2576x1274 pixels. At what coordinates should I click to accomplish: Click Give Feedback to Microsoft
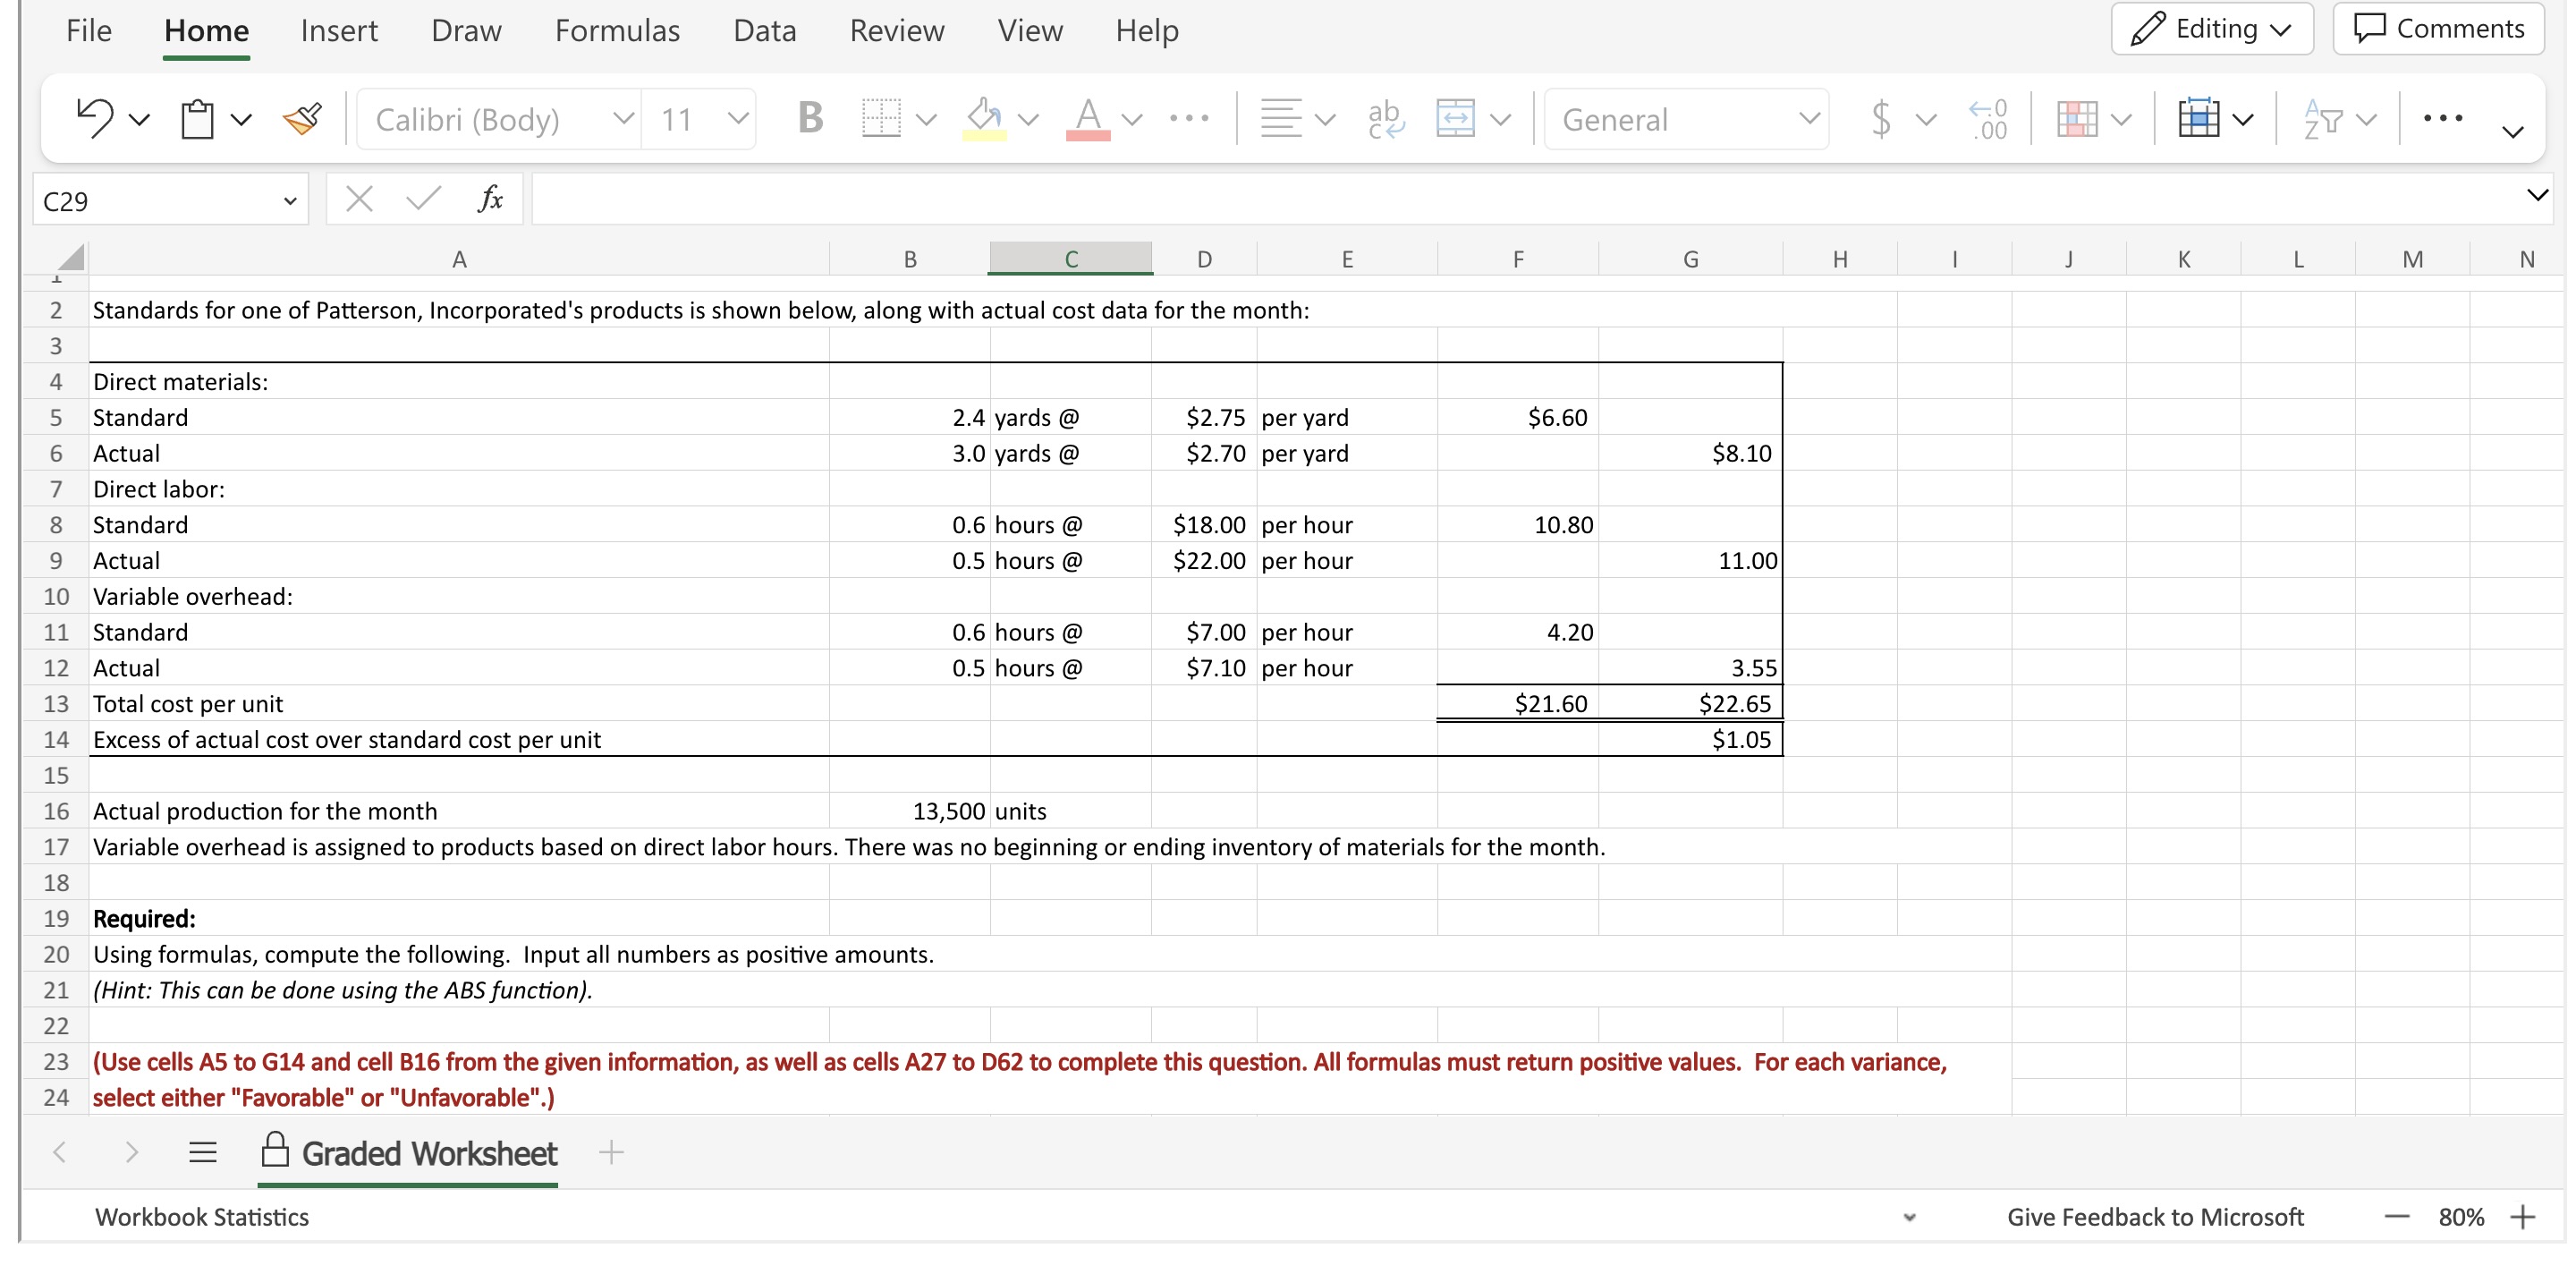click(2155, 1217)
